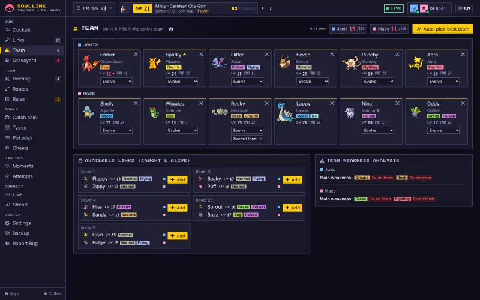Open Sparky's Evolve dropdown
This screenshot has height=300, width=480.
pyautogui.click(x=182, y=82)
